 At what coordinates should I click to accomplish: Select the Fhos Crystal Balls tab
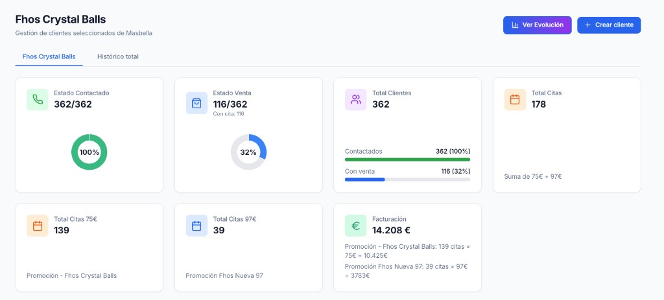(49, 57)
